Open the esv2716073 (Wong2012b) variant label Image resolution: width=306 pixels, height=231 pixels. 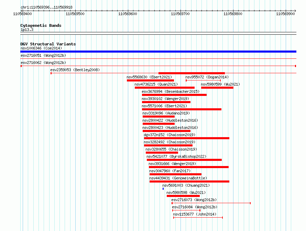pos(194,200)
